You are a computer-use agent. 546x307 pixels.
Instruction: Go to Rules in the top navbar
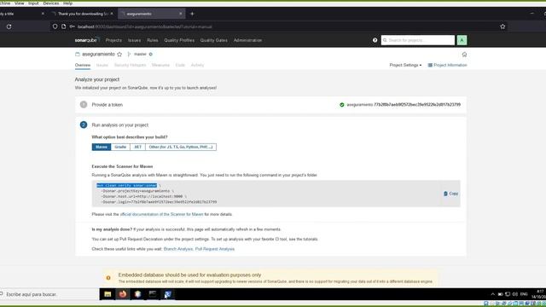[x=152, y=40]
